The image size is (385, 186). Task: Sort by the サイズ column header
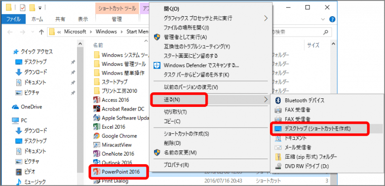(x=313, y=45)
